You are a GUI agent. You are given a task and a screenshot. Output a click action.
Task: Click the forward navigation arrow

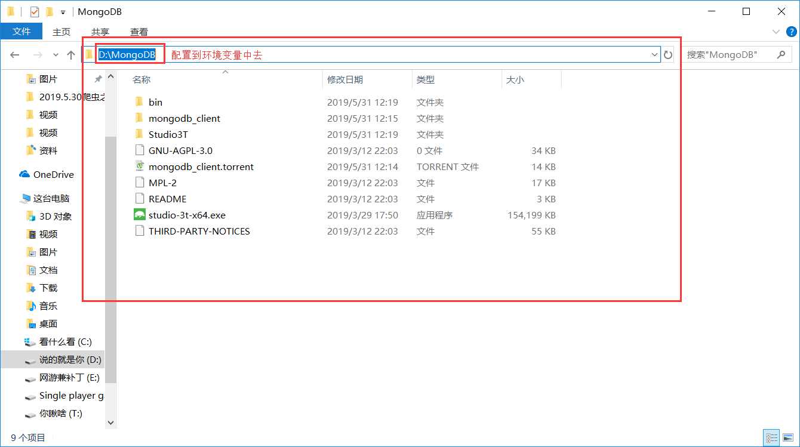click(38, 55)
